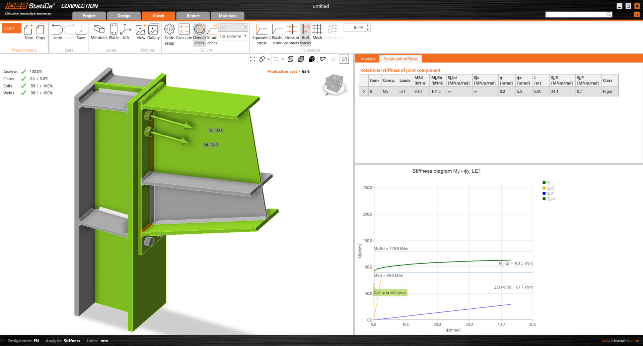Open the Code setup dialog
The width and height of the screenshot is (643, 346).
[169, 34]
